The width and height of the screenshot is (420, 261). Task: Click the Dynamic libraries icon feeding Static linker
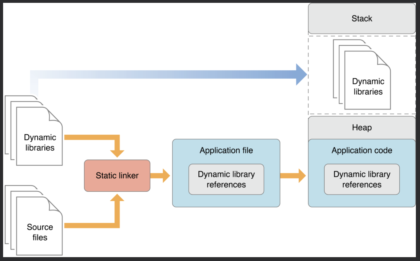pyautogui.click(x=34, y=130)
